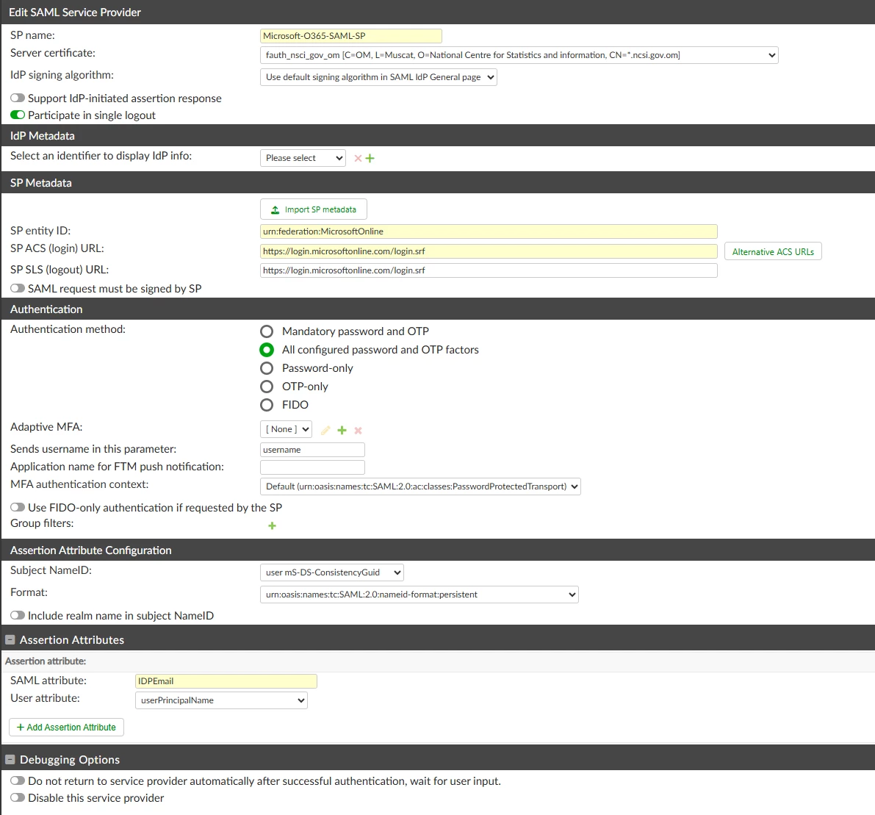The height and width of the screenshot is (815, 875).
Task: Click the SP name input field
Action: coord(351,36)
